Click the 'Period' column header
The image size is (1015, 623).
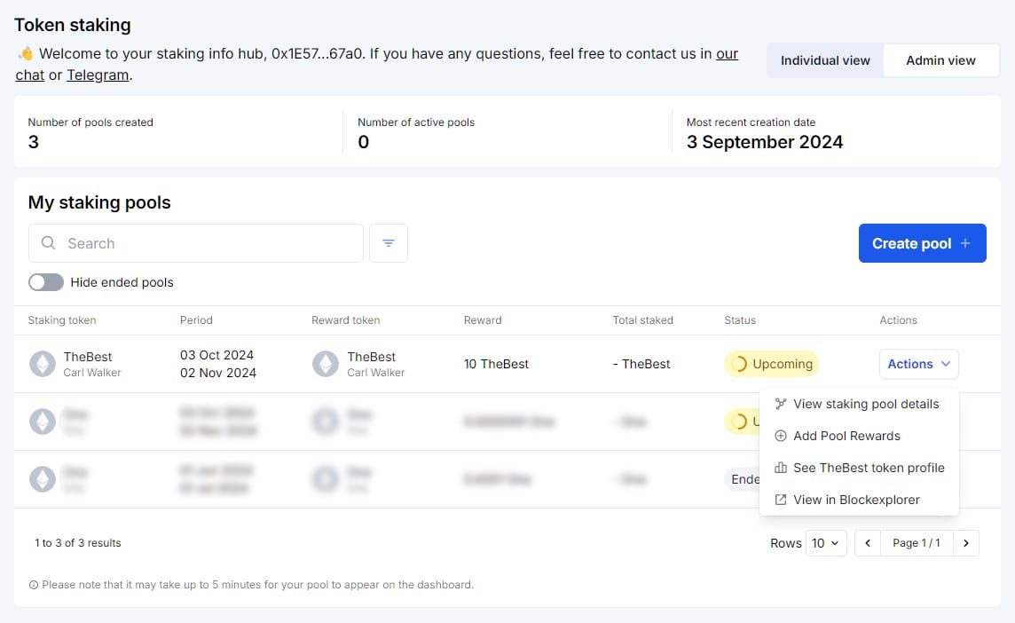tap(196, 319)
